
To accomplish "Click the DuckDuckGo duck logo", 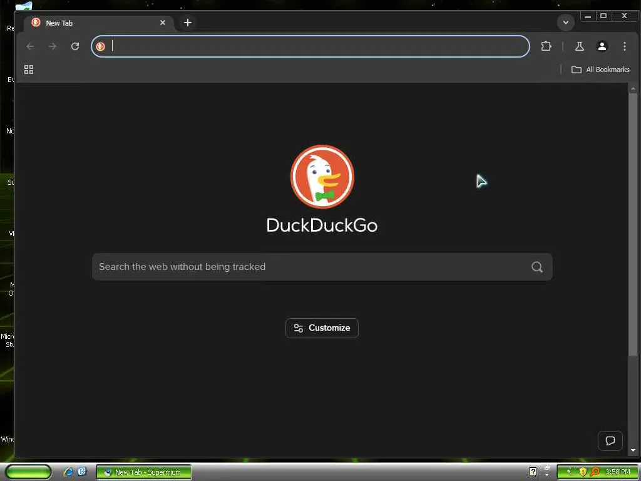I will click(x=322, y=177).
